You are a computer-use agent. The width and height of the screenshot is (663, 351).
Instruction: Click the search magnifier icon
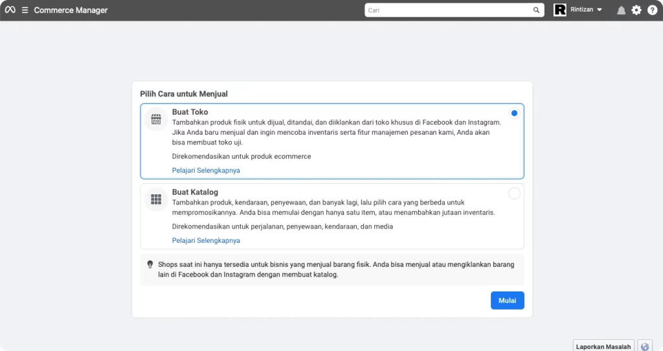click(536, 10)
